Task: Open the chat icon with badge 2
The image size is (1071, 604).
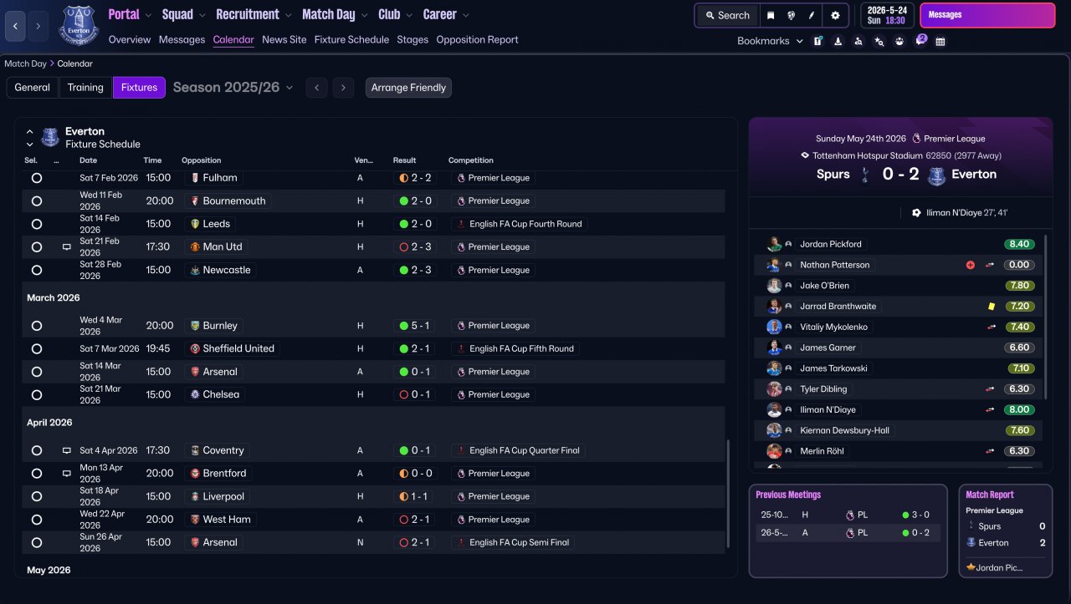Action: tap(920, 41)
